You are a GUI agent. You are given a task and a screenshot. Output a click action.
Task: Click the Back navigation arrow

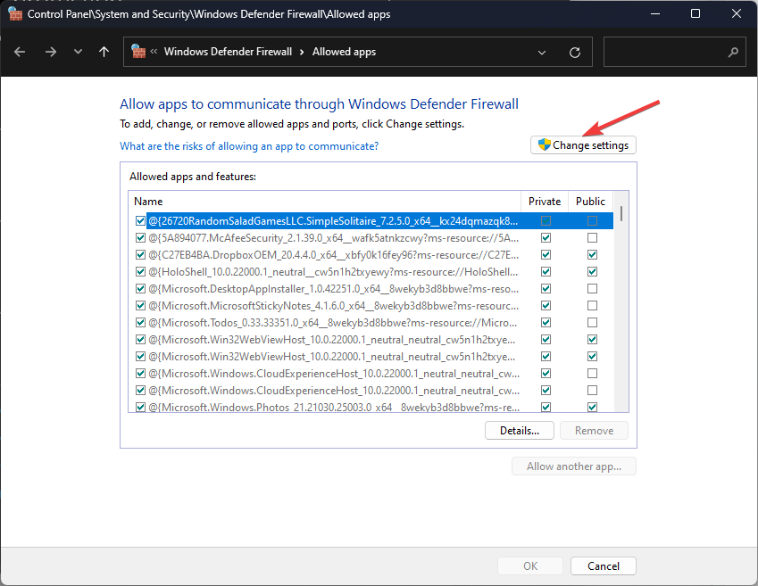pyautogui.click(x=21, y=52)
